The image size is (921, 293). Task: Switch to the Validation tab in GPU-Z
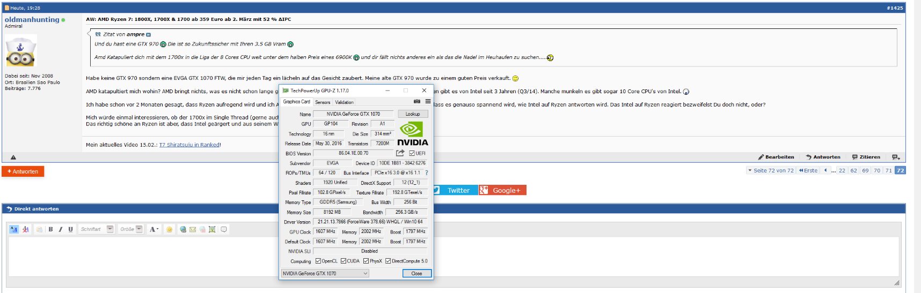344,102
